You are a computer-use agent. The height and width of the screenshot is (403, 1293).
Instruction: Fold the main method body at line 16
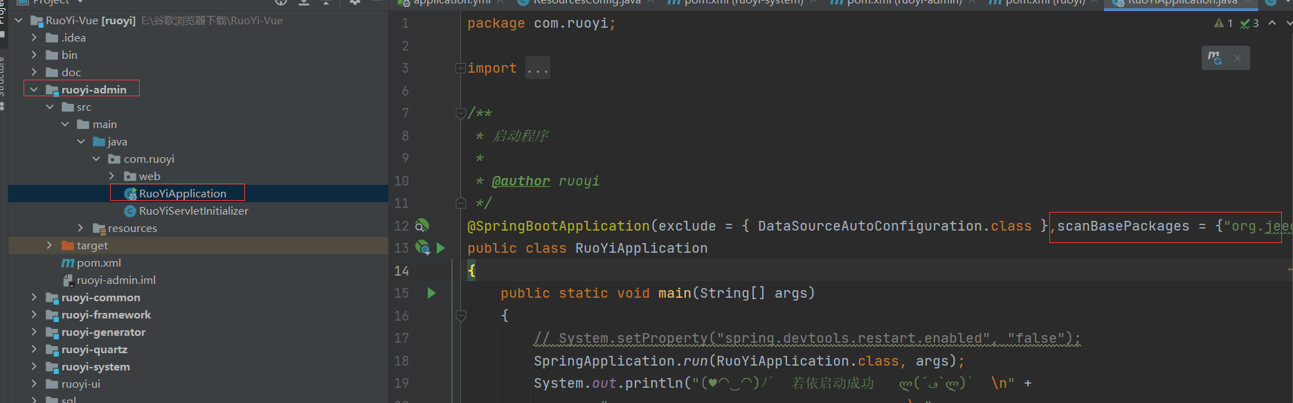point(460,316)
